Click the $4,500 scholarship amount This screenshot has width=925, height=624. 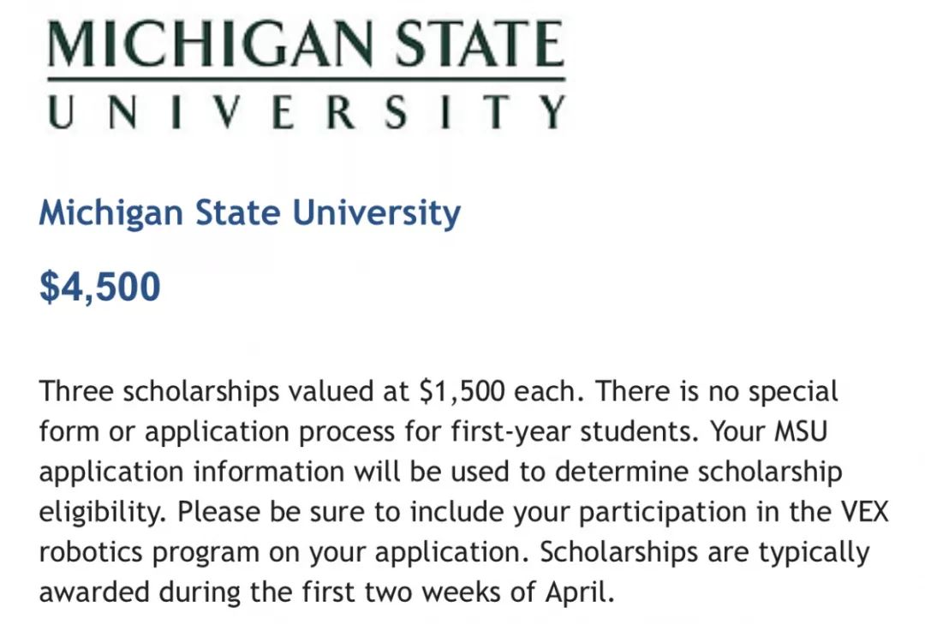pyautogui.click(x=99, y=288)
